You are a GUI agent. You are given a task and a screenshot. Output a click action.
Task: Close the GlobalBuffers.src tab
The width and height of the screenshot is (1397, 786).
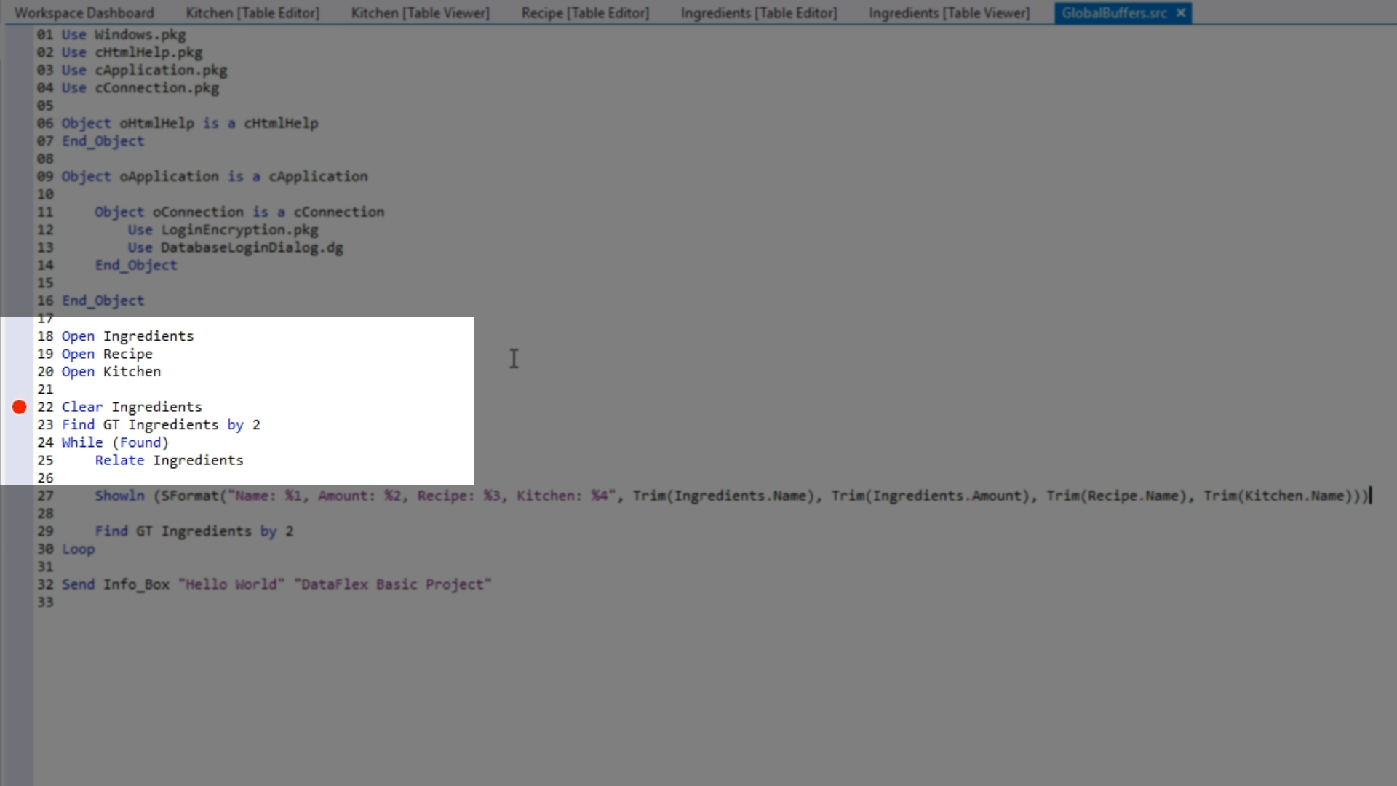pyautogui.click(x=1181, y=13)
